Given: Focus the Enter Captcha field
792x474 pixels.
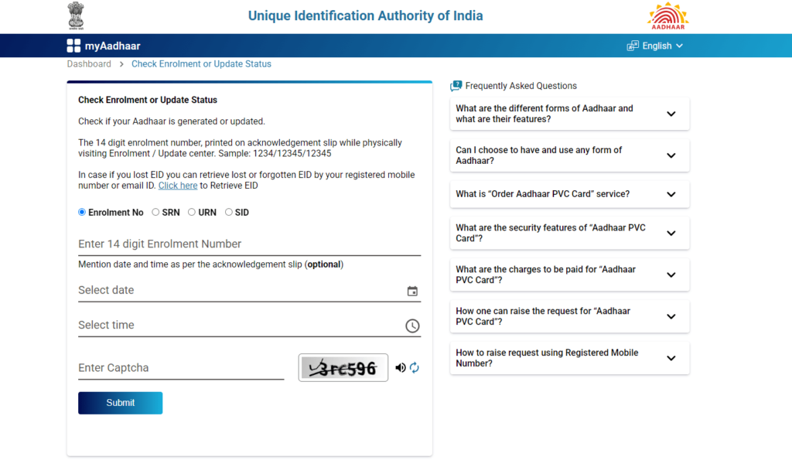Looking at the screenshot, I should tap(181, 368).
